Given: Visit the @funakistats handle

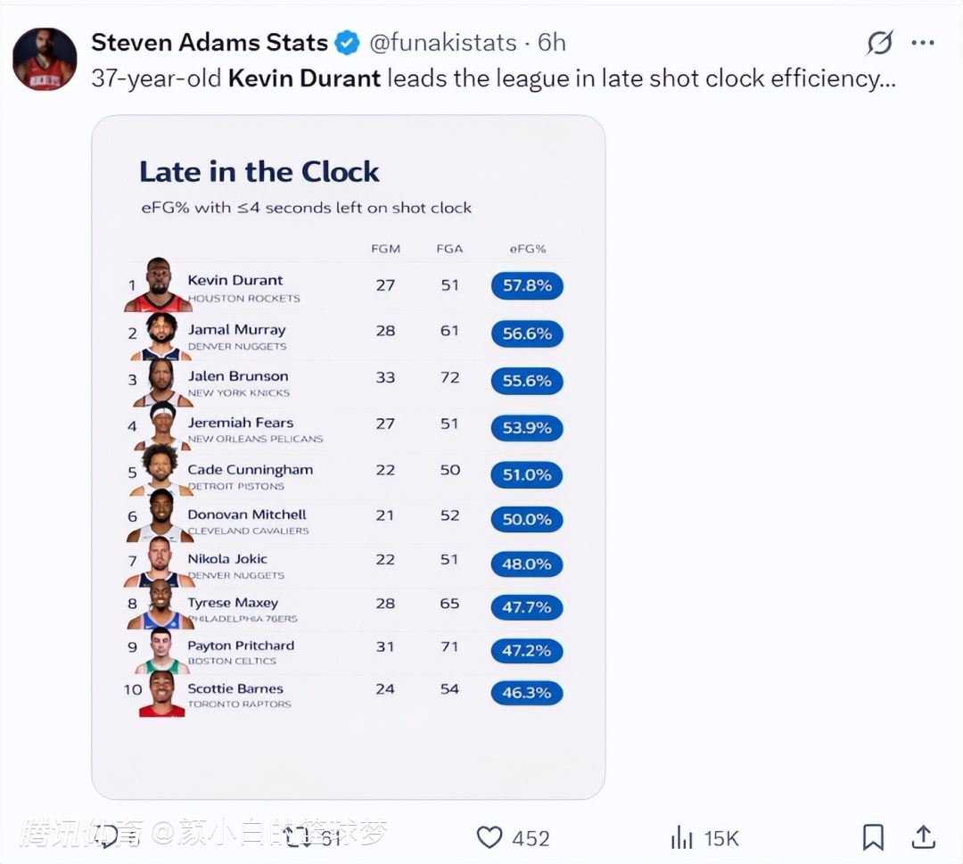Looking at the screenshot, I should coord(442,43).
